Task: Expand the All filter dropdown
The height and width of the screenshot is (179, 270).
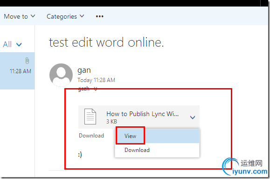Action: [12, 44]
